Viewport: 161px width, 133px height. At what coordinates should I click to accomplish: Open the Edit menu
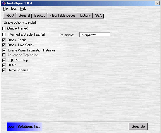(14, 8)
